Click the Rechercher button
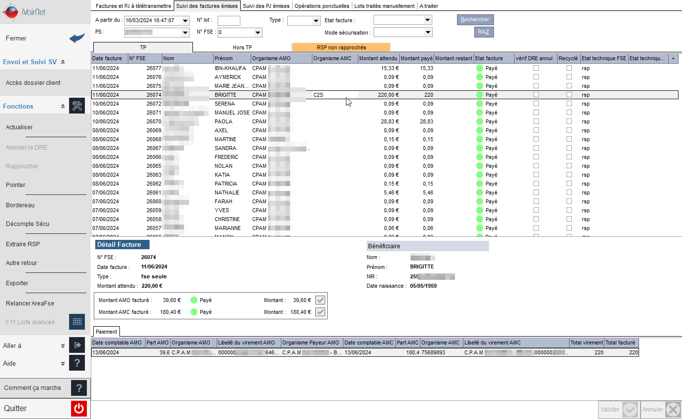Screen dimensions: 682x419 pos(475,20)
